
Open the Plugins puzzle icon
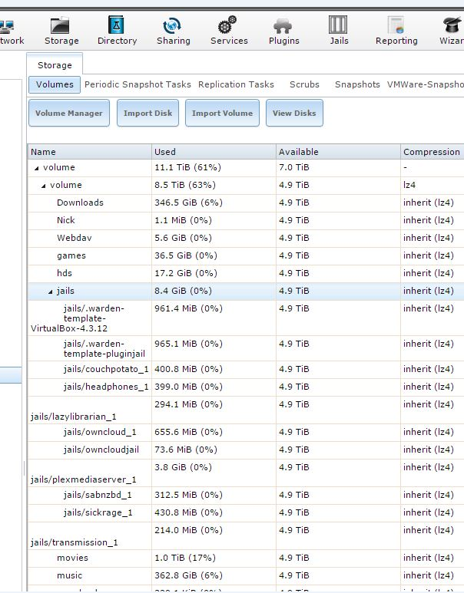point(283,31)
